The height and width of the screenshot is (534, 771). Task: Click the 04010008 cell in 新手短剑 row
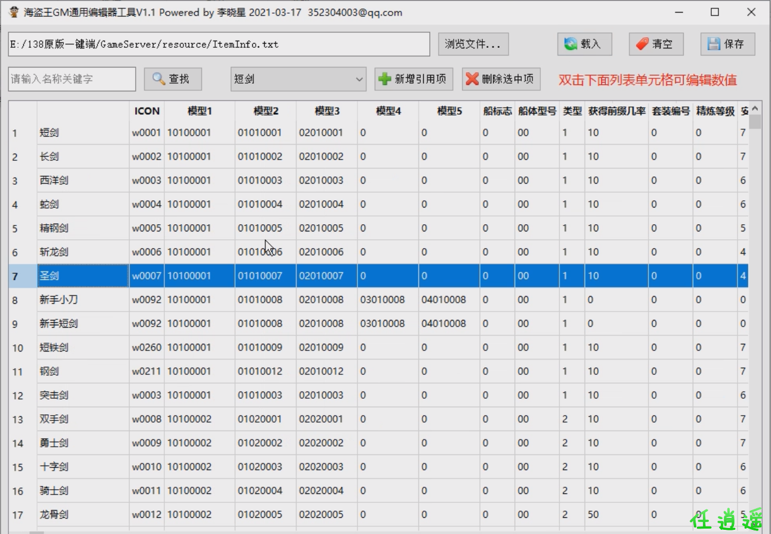[449, 324]
